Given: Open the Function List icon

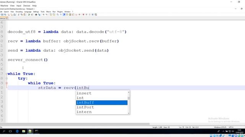Looking at the screenshot, I should coord(73,14).
